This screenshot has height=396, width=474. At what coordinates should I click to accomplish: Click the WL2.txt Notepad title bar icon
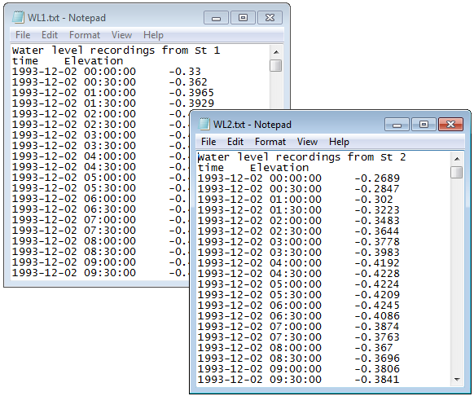click(x=204, y=124)
